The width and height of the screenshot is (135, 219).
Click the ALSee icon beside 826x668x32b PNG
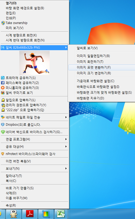(3, 48)
